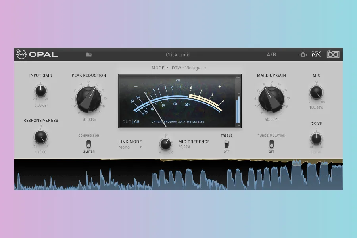Click the VU meter display

point(180,101)
